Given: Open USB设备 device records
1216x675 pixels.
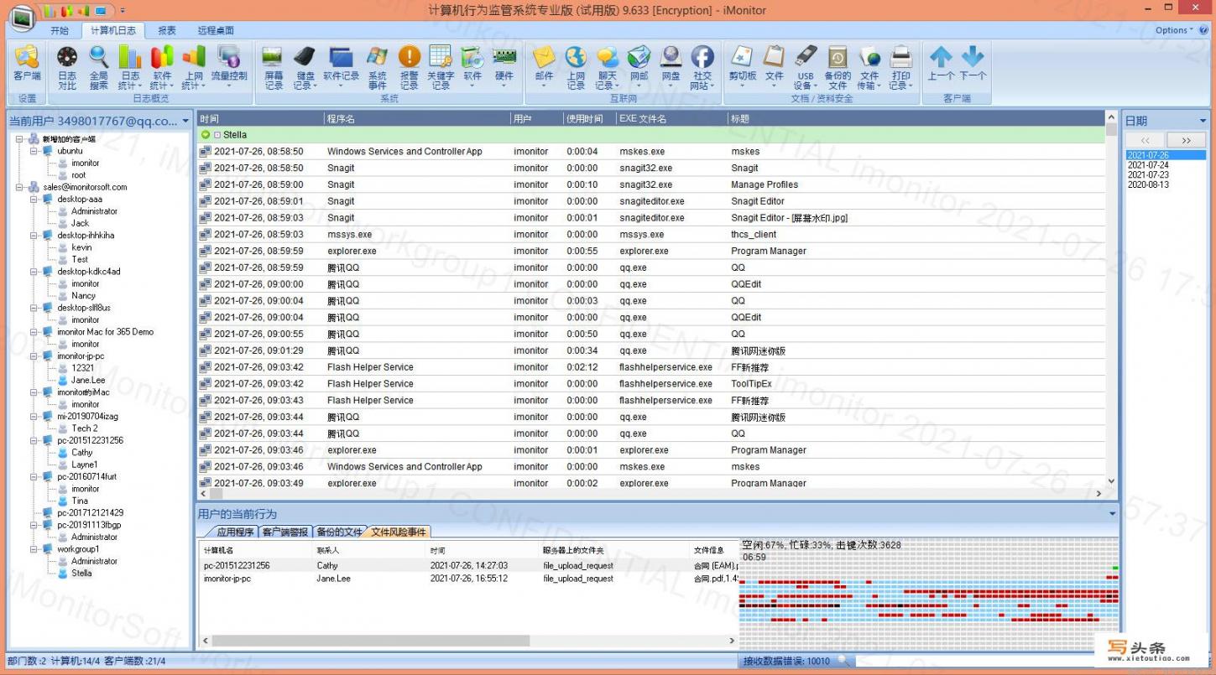Looking at the screenshot, I should (806, 66).
